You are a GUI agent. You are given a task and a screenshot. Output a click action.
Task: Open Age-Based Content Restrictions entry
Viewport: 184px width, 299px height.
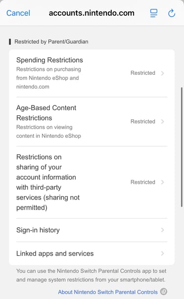92,122
